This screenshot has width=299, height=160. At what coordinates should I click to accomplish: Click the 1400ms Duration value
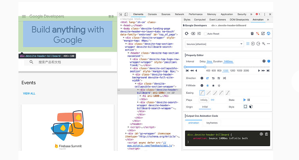click(x=228, y=62)
